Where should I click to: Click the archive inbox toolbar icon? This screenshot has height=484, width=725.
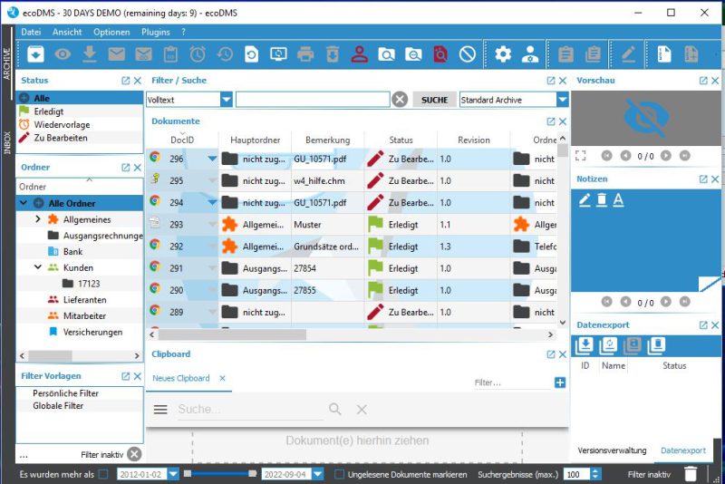pos(35,54)
